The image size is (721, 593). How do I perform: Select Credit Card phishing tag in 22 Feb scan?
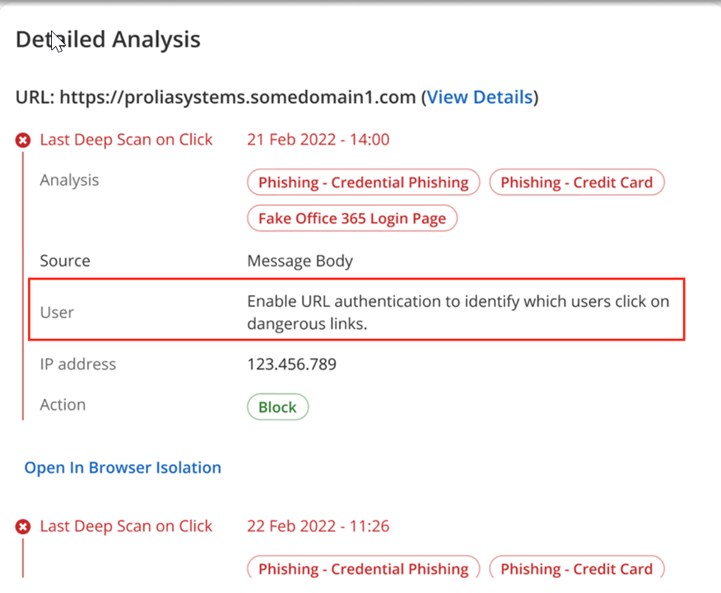coord(576,568)
